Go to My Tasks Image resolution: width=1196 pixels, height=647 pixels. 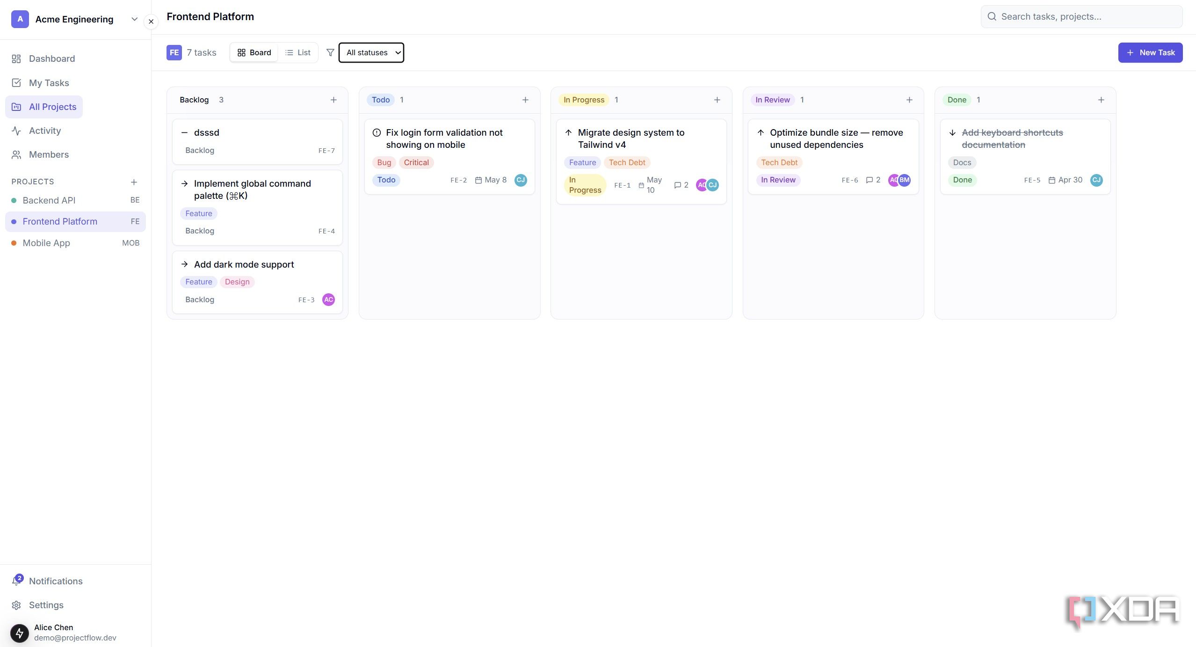click(x=40, y=83)
